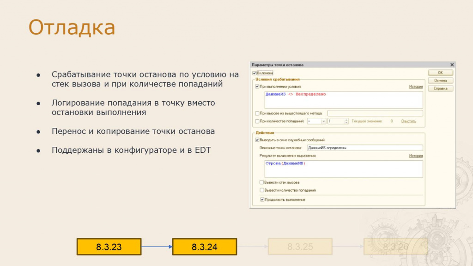Open help via the Справка button

tap(440, 88)
